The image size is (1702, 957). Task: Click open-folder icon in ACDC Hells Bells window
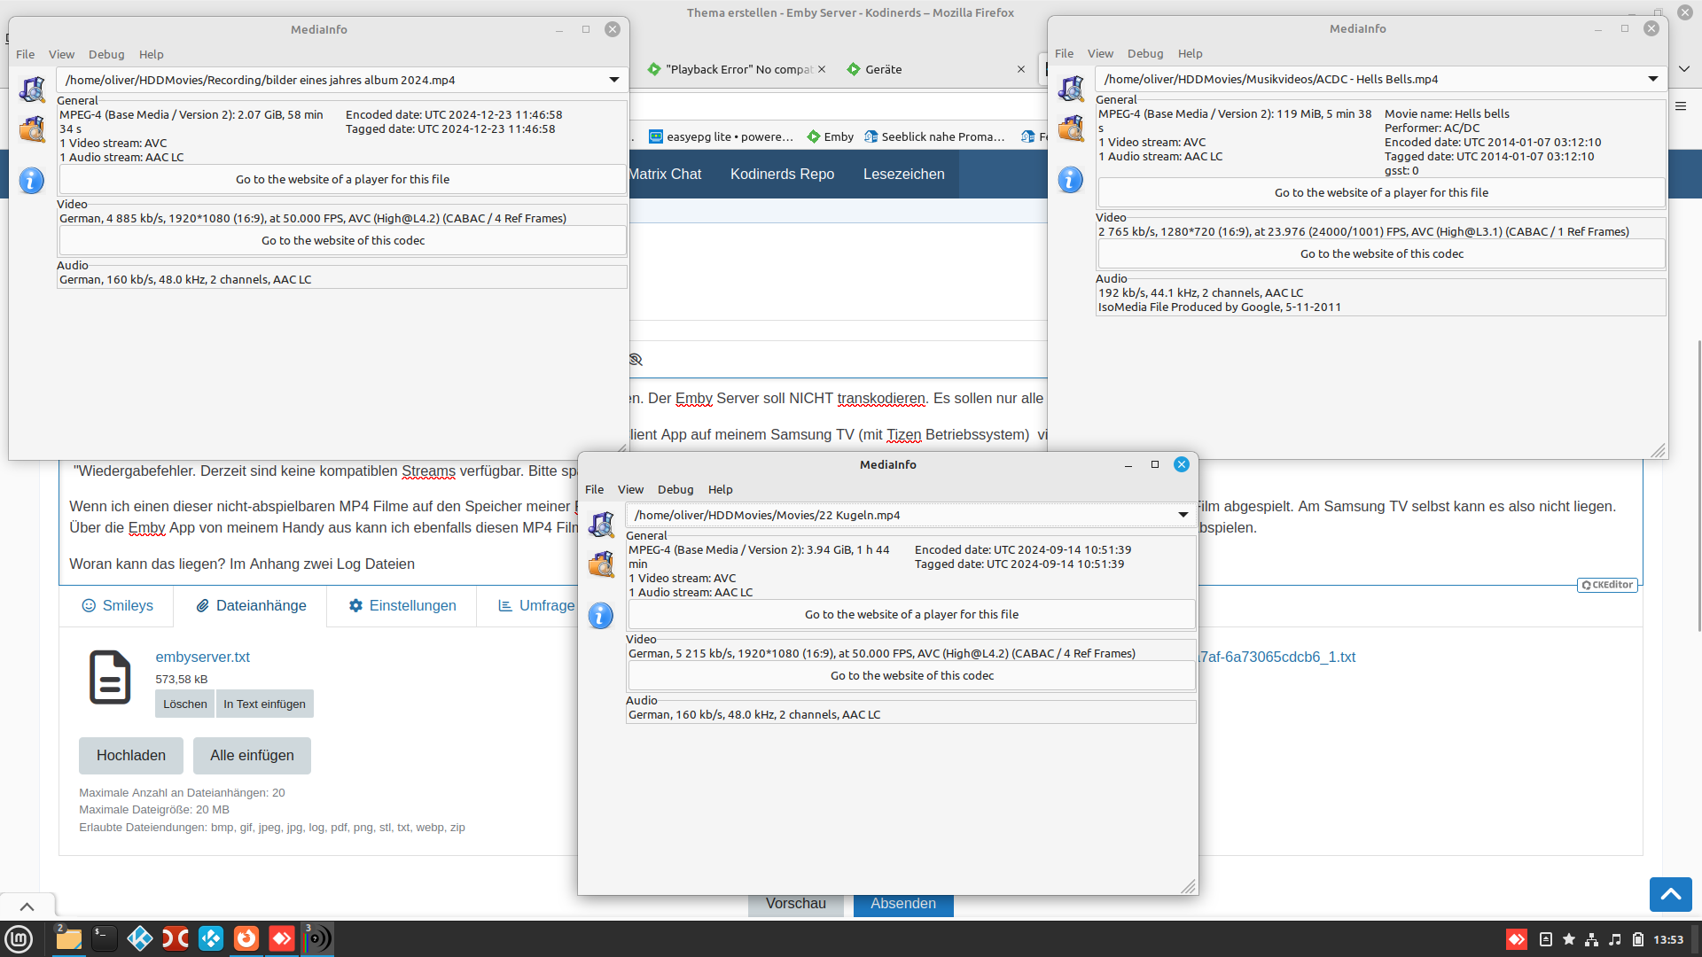(x=1071, y=128)
